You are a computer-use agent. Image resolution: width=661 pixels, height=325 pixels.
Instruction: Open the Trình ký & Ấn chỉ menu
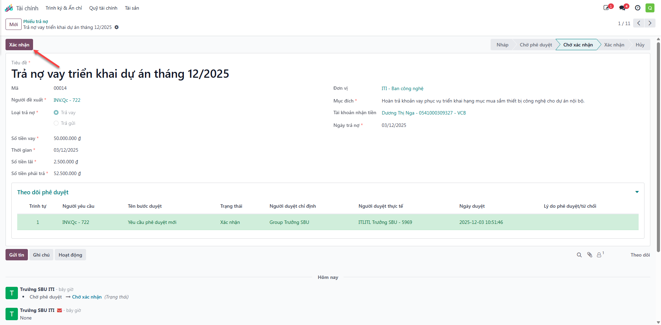coord(64,8)
